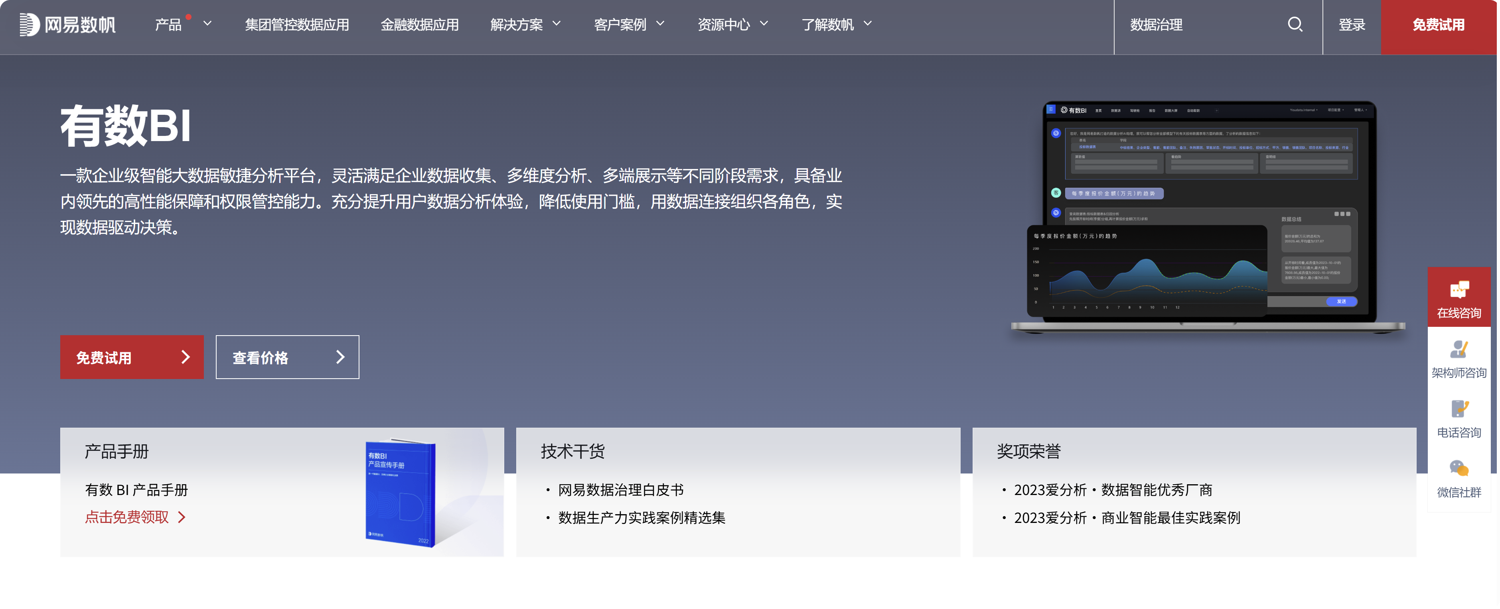
Task: Click 点击免费领取 for the product handbook
Action: click(127, 517)
